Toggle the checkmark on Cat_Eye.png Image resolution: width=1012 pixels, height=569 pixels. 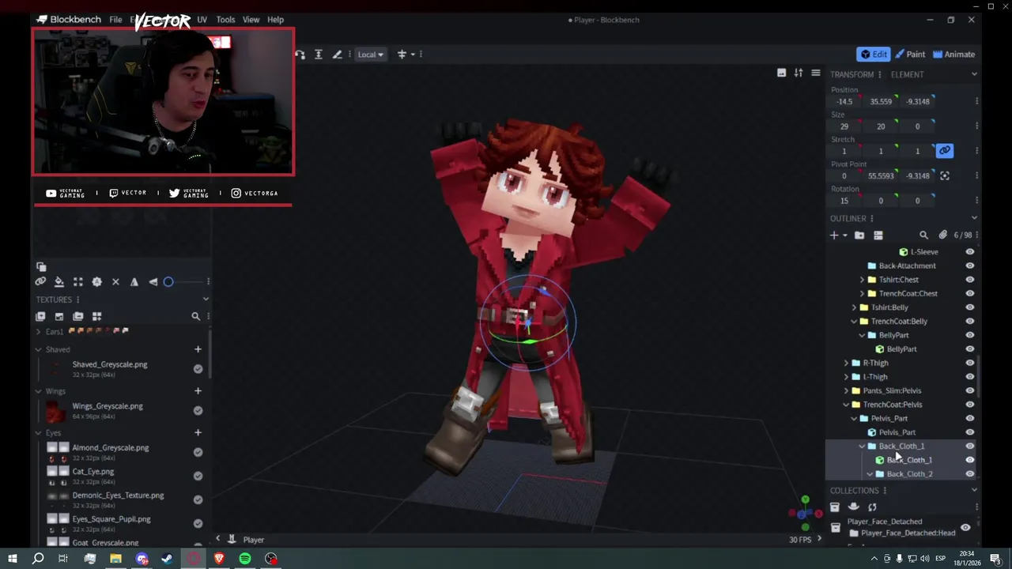pyautogui.click(x=198, y=476)
